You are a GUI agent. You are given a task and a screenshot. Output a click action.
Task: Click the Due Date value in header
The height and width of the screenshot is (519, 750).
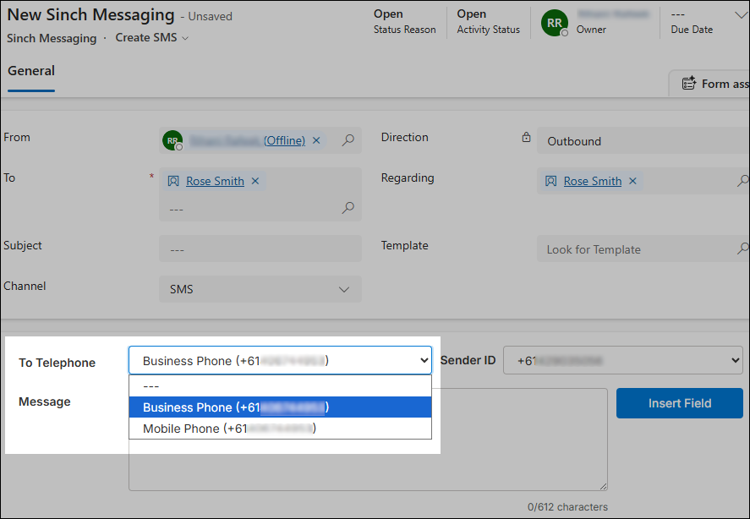coord(678,14)
